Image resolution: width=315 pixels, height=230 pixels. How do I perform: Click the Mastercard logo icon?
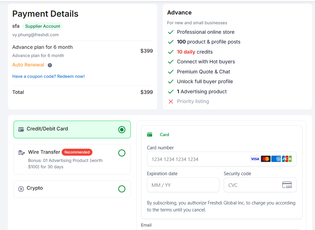coord(266,159)
